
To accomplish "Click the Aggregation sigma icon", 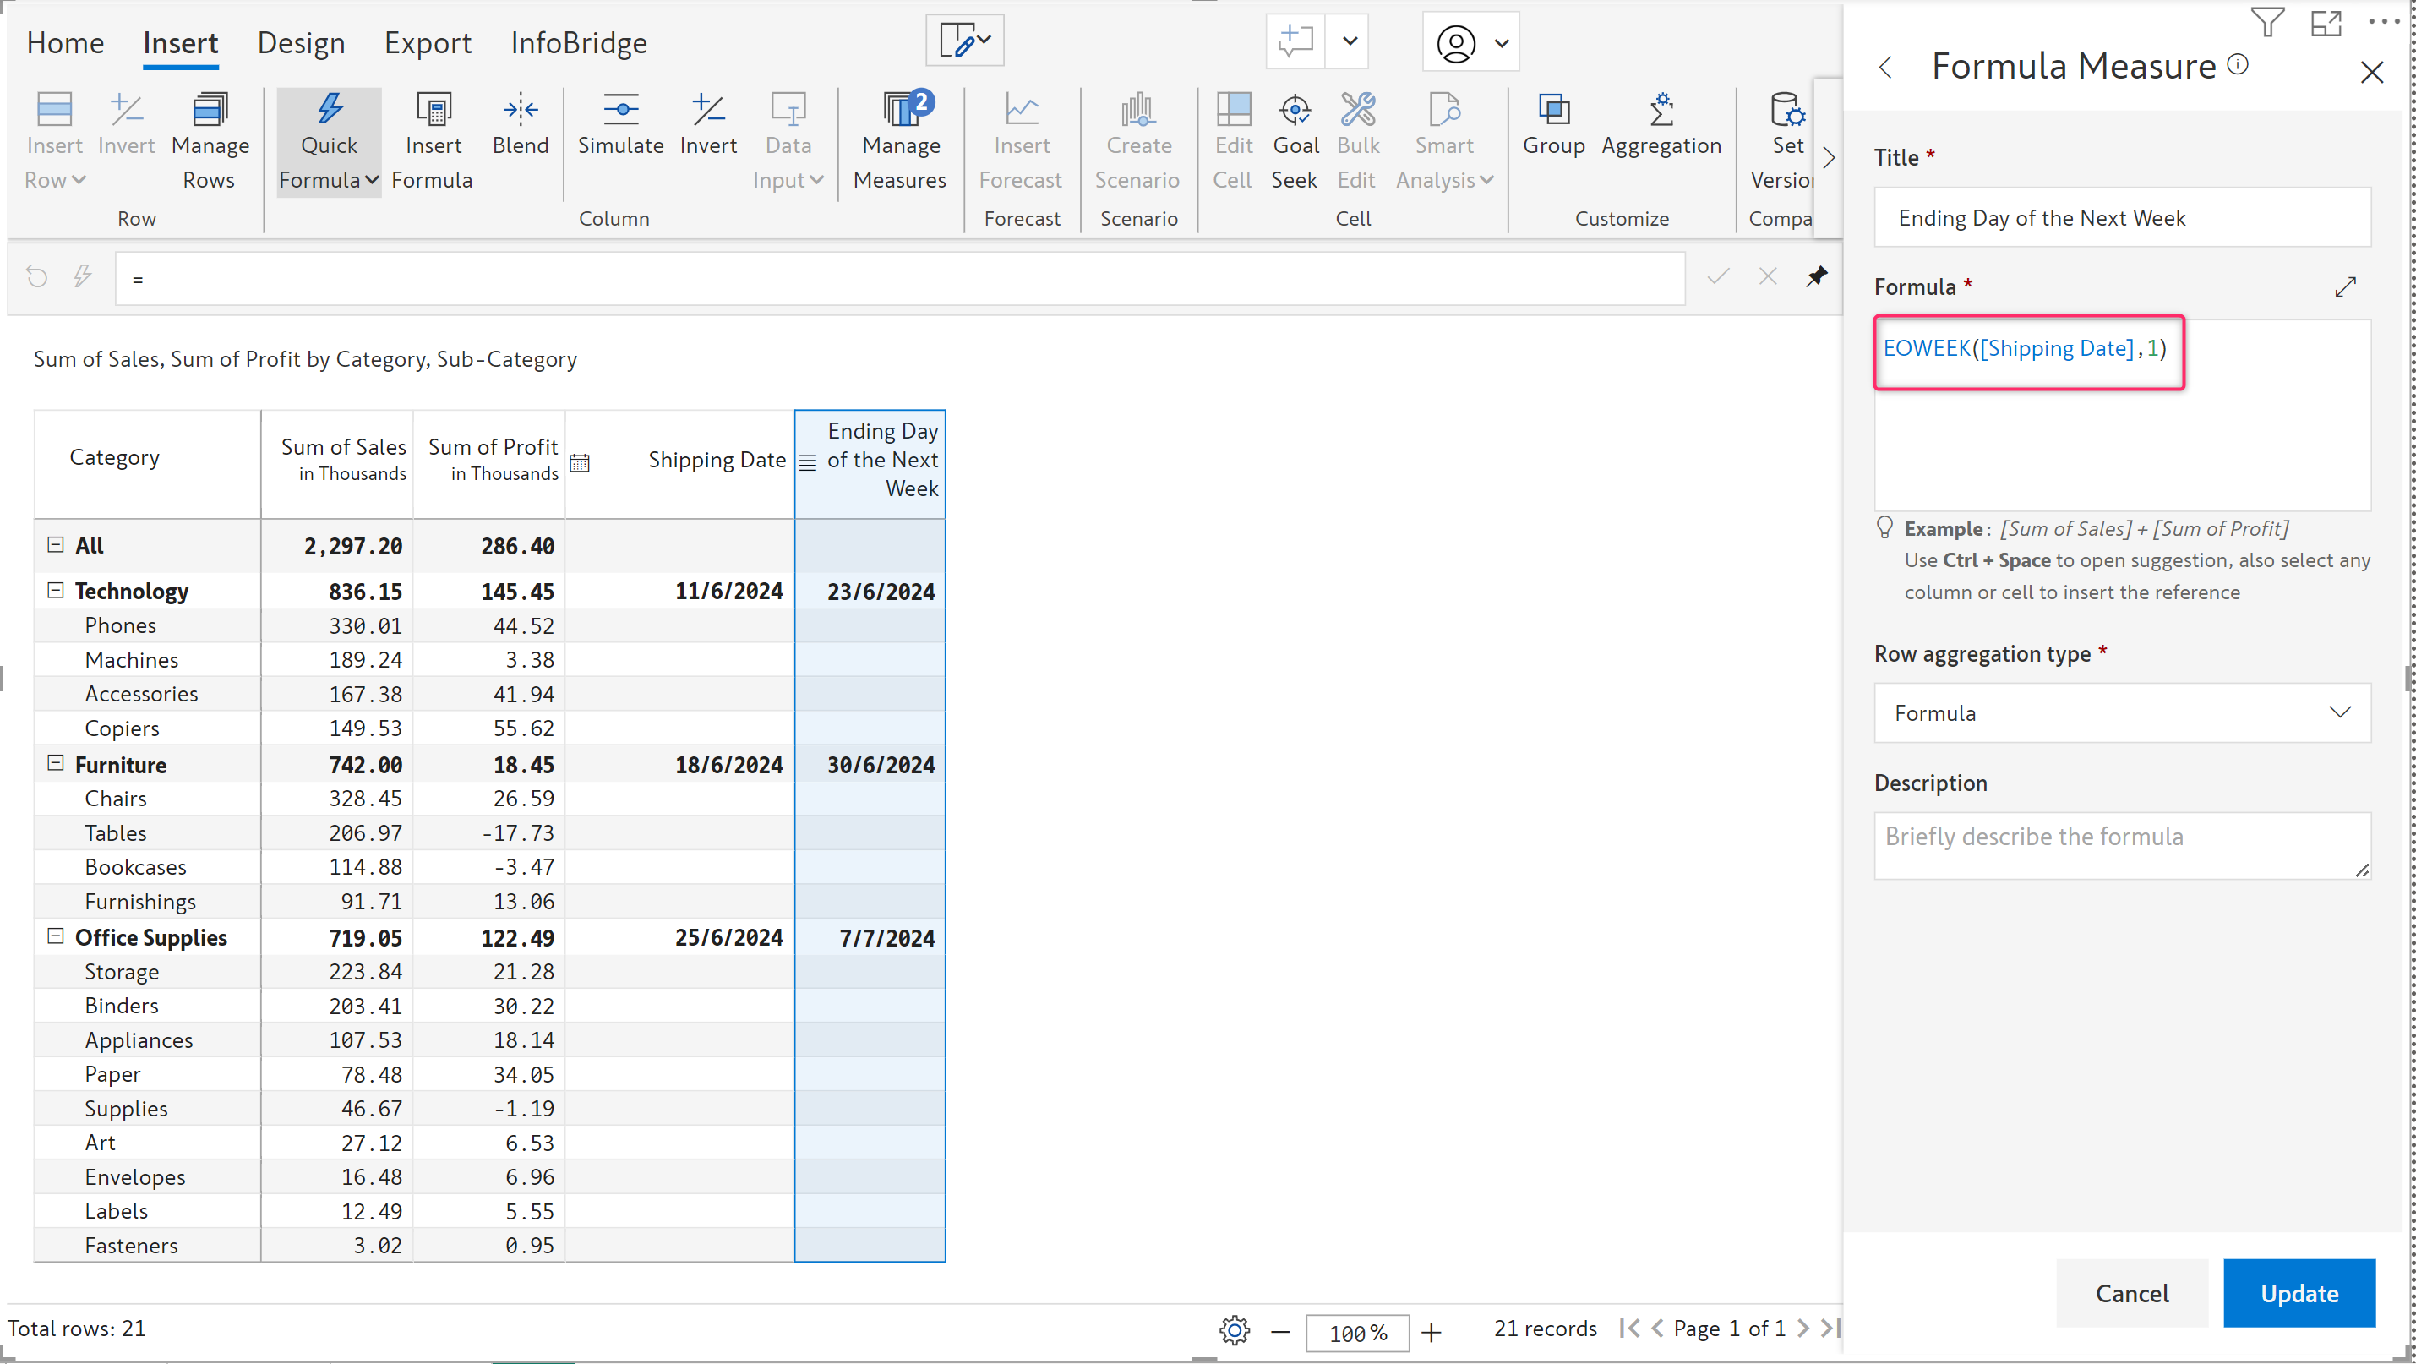I will pos(1661,111).
